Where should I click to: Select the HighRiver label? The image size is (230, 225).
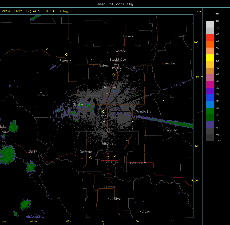click(115, 199)
